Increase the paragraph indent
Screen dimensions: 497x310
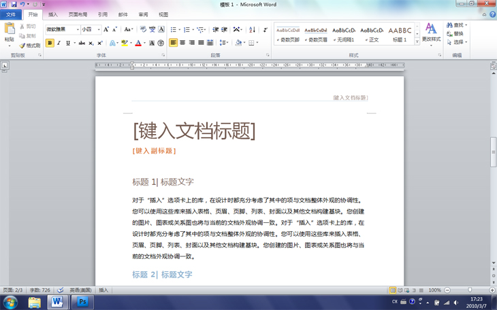[225, 29]
